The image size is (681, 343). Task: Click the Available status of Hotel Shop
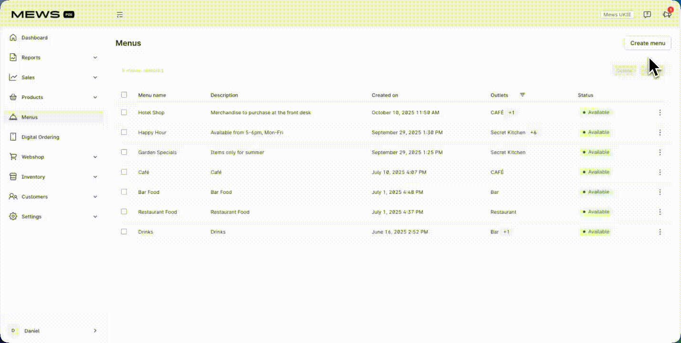point(595,112)
